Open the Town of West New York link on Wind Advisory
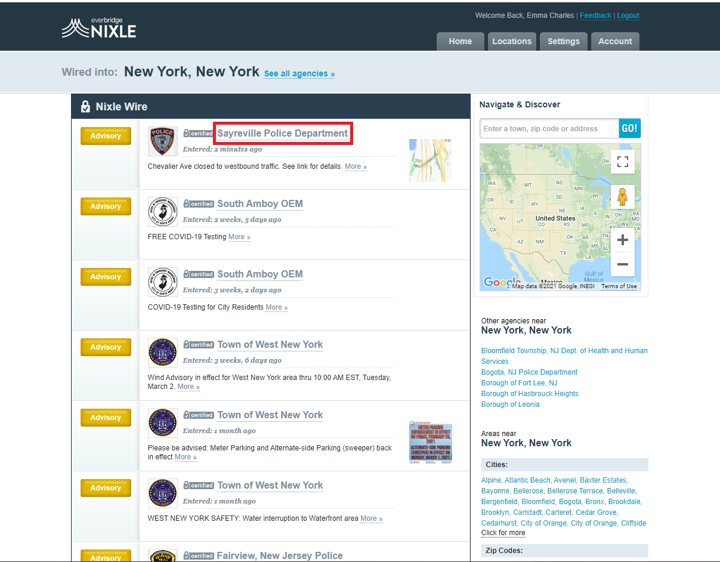This screenshot has height=562, width=720. coord(270,344)
